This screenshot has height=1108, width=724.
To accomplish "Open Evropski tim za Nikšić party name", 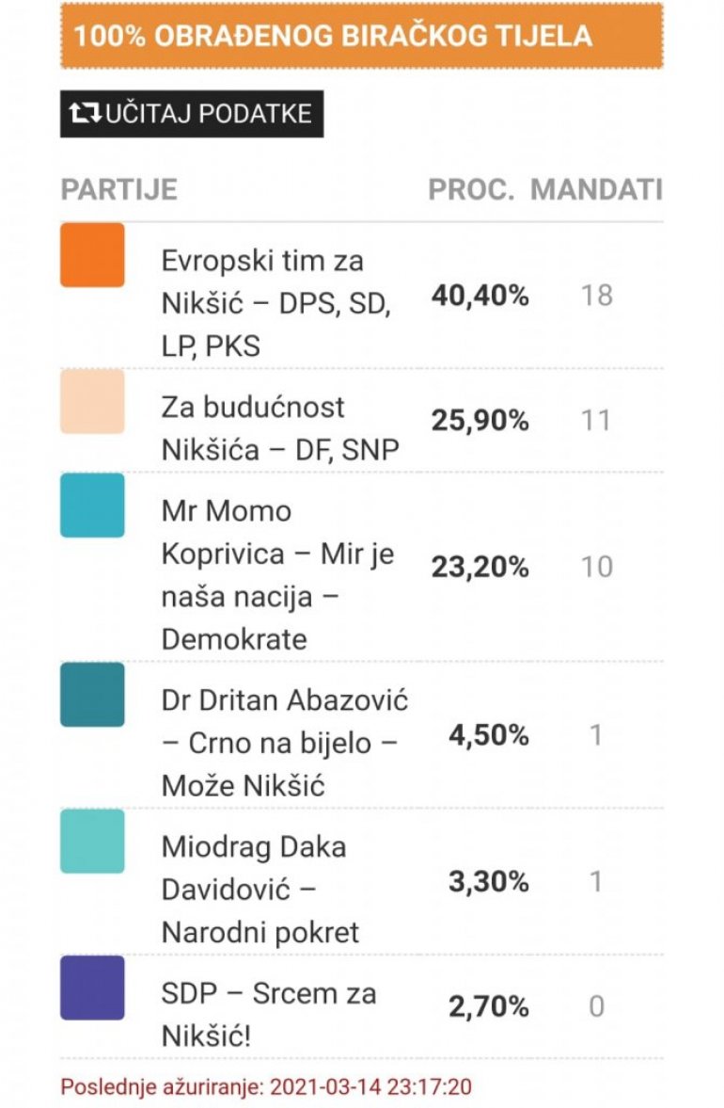I will (x=275, y=303).
